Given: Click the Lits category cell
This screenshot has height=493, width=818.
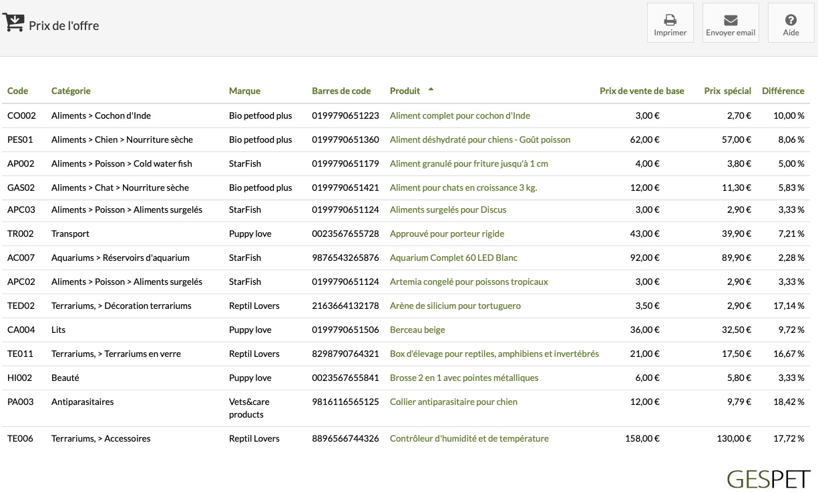Looking at the screenshot, I should coord(58,330).
